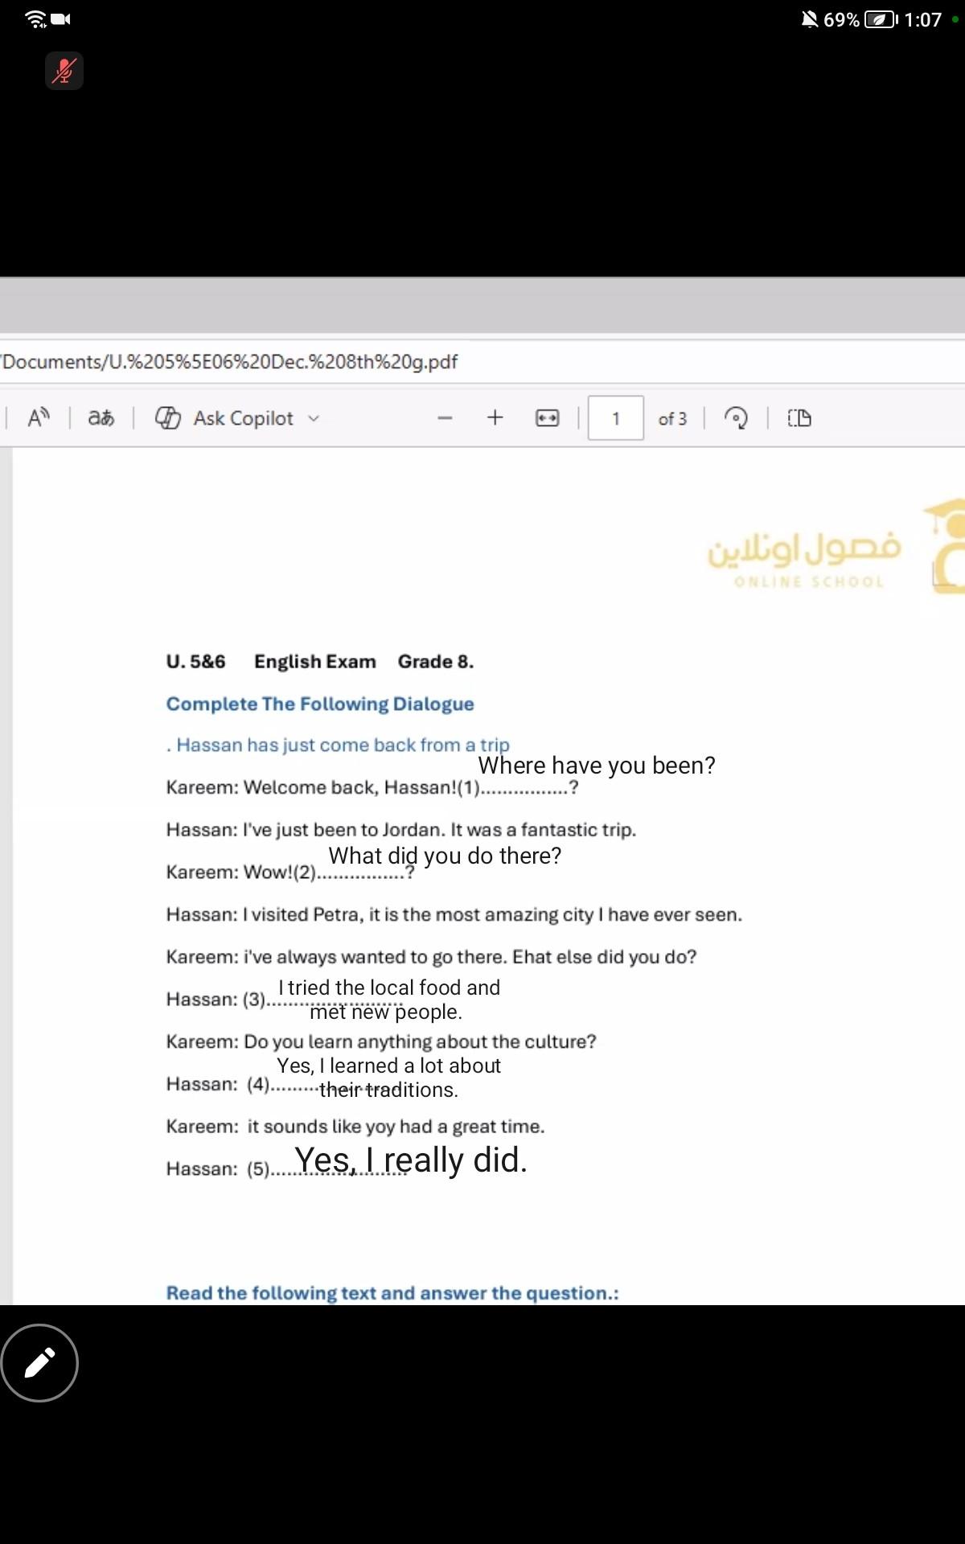Image resolution: width=965 pixels, height=1544 pixels.
Task: Zoom in with the plus icon
Action: [x=495, y=418]
